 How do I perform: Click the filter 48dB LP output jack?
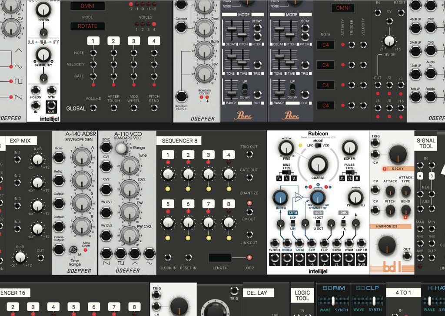415,28
